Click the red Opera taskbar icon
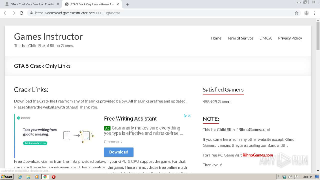320x180 pixels. point(53,177)
